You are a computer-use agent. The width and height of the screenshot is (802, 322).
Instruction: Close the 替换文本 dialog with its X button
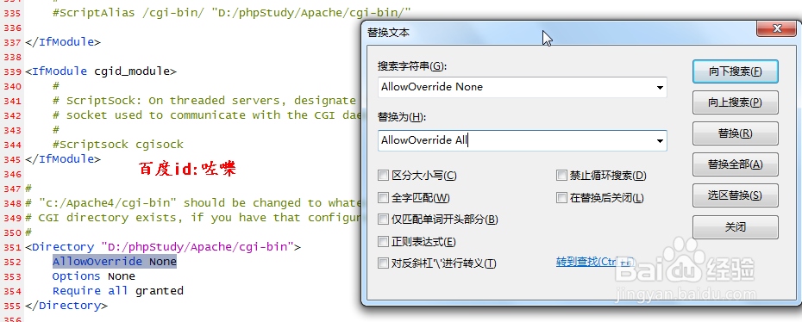click(x=776, y=28)
